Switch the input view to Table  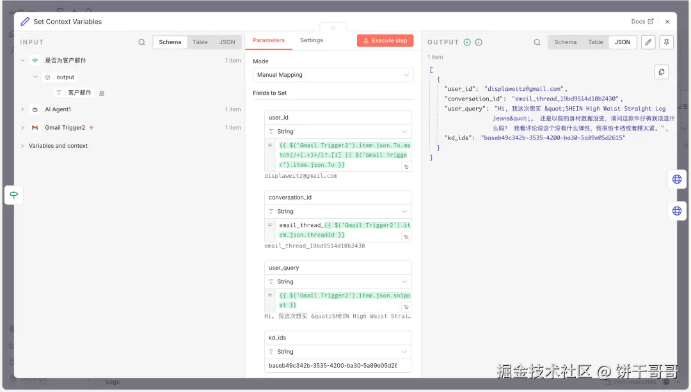(200, 42)
